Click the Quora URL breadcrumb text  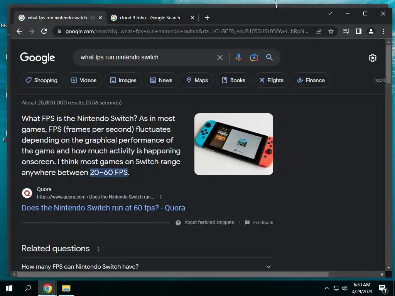pyautogui.click(x=96, y=197)
